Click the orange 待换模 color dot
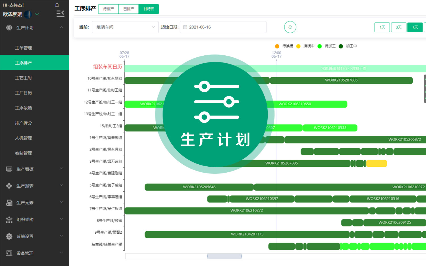The width and height of the screenshot is (426, 266). (x=277, y=46)
